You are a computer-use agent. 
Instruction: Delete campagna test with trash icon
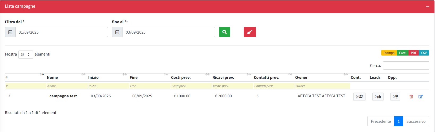[411, 97]
